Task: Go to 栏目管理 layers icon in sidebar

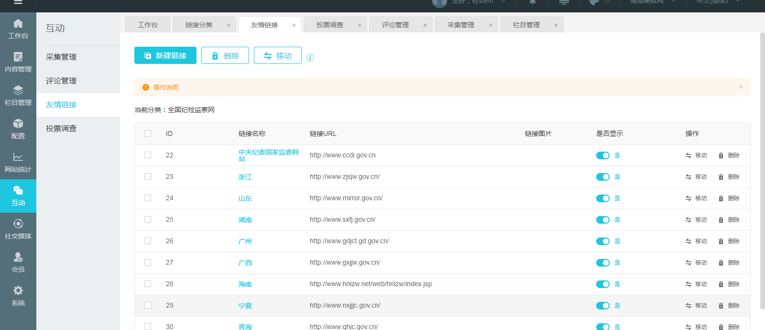Action: [18, 95]
